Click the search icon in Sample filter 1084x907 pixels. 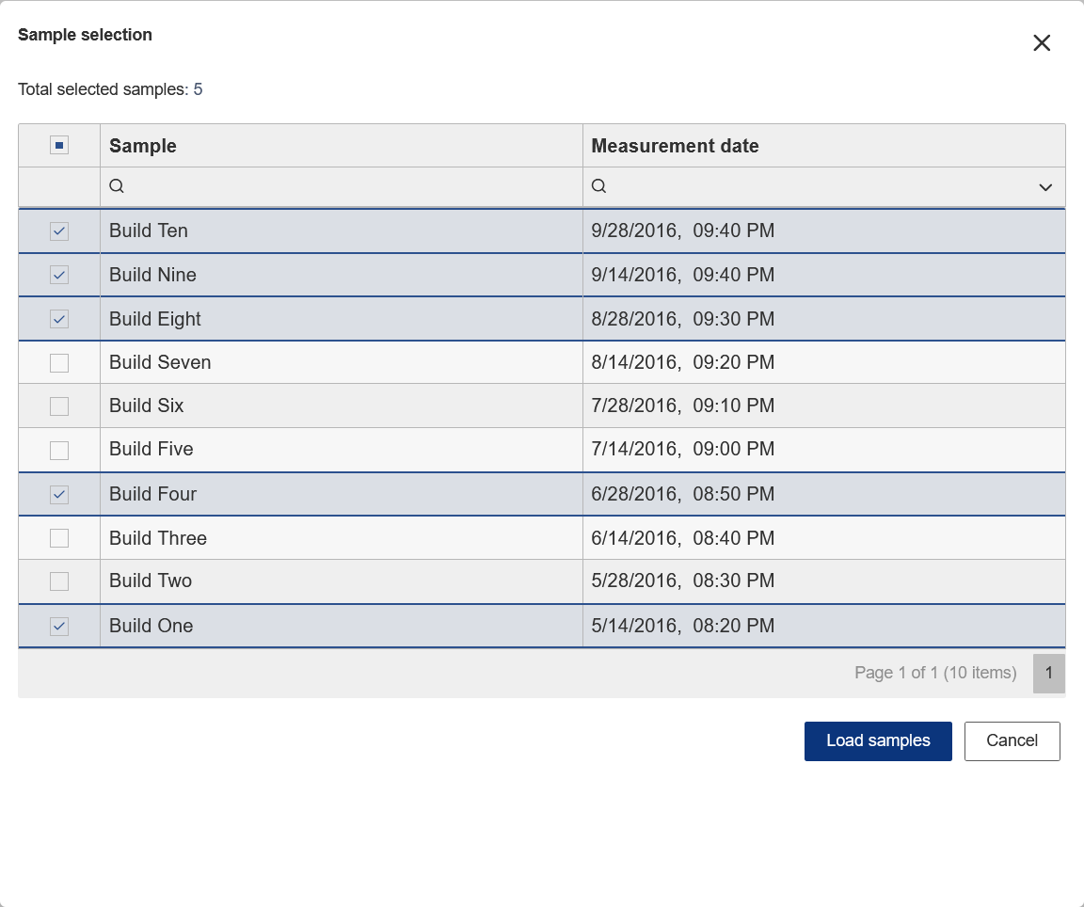coord(117,186)
